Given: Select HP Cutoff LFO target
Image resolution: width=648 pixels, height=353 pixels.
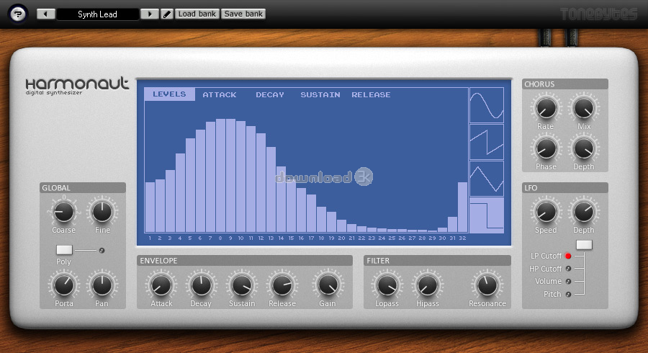Looking at the screenshot, I should [568, 269].
